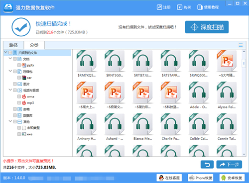Check the pptx checkbox
The image size is (249, 183).
pyautogui.click(x=19, y=65)
